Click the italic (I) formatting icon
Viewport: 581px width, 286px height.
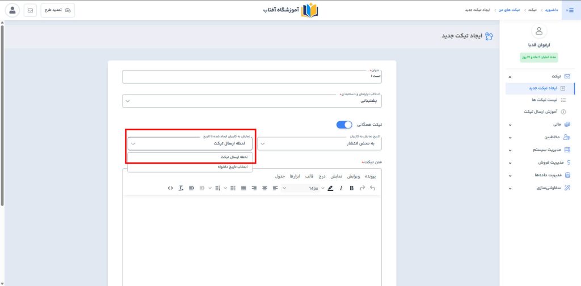341,188
